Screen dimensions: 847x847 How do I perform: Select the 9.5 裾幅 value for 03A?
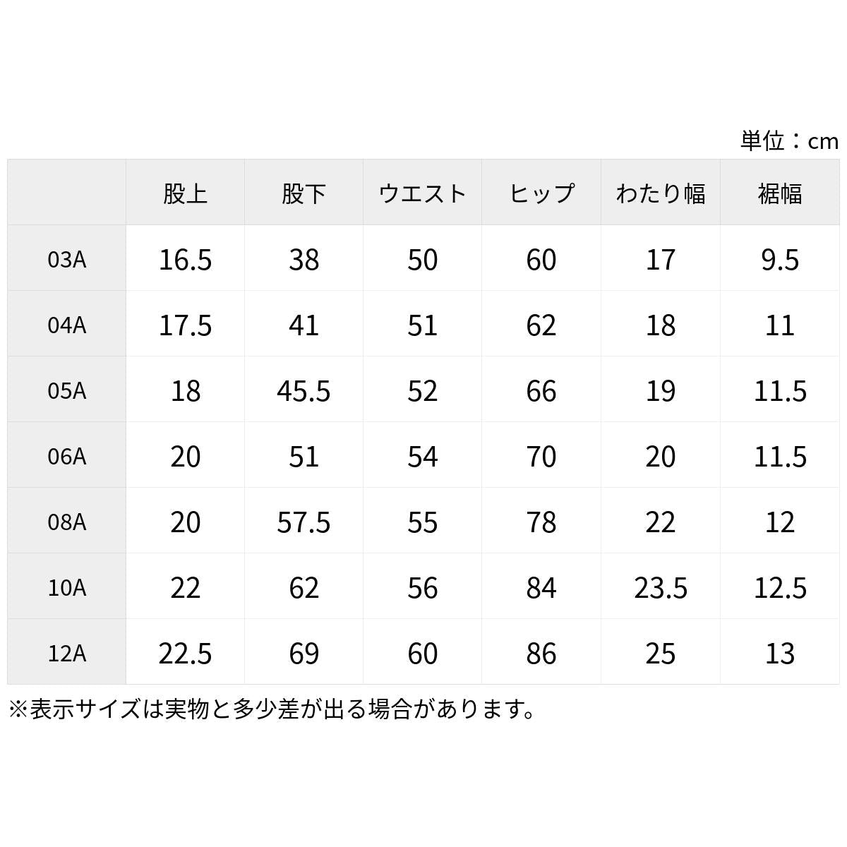(x=779, y=260)
